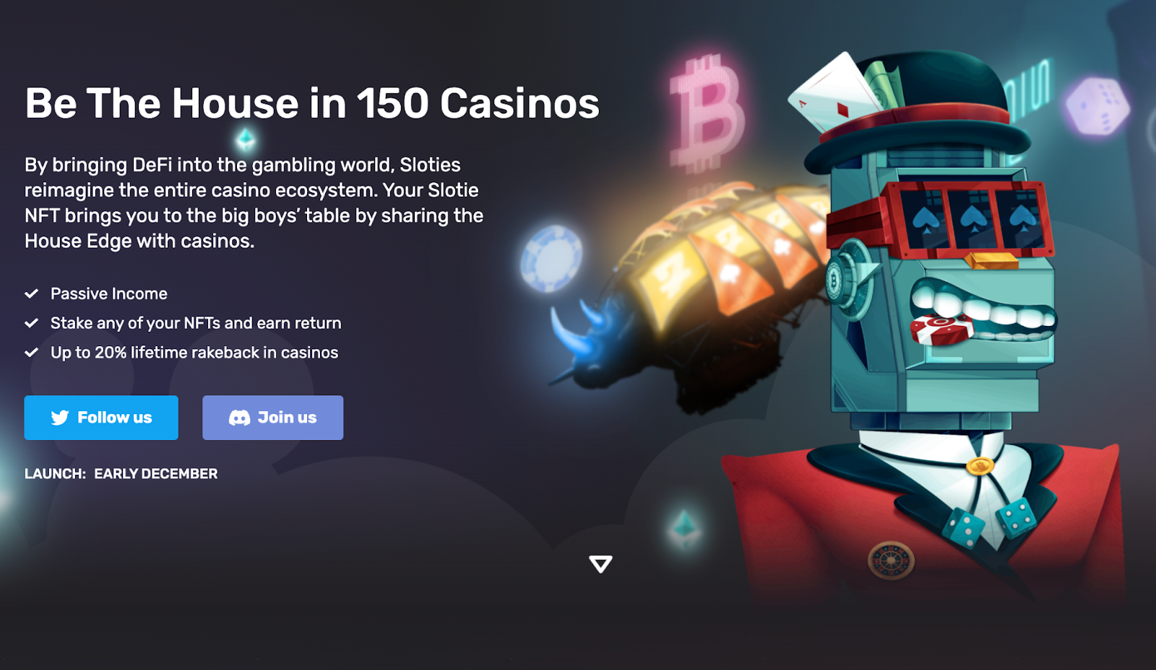The width and height of the screenshot is (1156, 670).
Task: Open the Follow us Twitter button
Action: [x=101, y=418]
